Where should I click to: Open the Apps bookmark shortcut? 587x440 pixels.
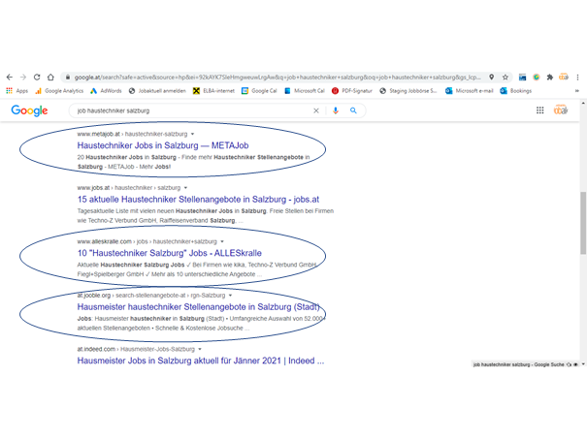click(x=16, y=91)
